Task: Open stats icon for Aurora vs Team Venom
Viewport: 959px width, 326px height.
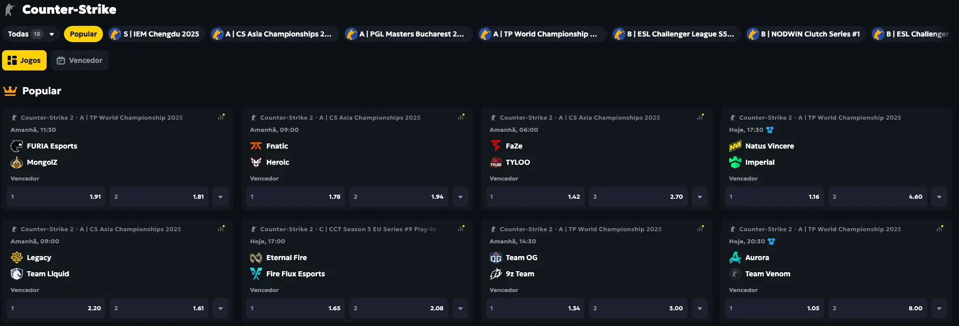Action: 939,229
